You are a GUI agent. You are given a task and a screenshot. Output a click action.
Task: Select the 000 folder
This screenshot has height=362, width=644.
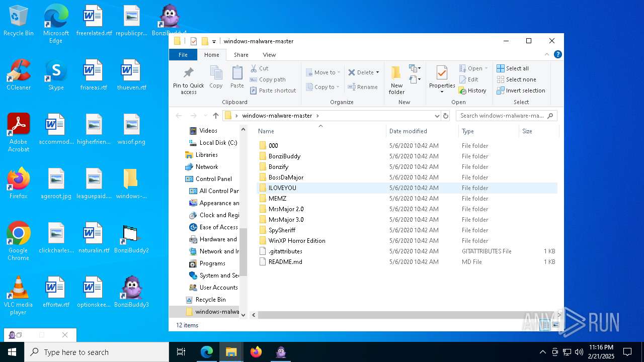tap(273, 145)
